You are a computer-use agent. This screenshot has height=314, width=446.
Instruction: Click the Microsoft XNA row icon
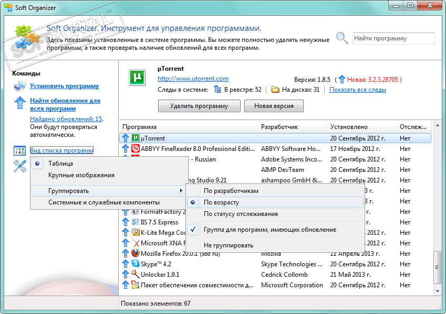[x=136, y=243]
